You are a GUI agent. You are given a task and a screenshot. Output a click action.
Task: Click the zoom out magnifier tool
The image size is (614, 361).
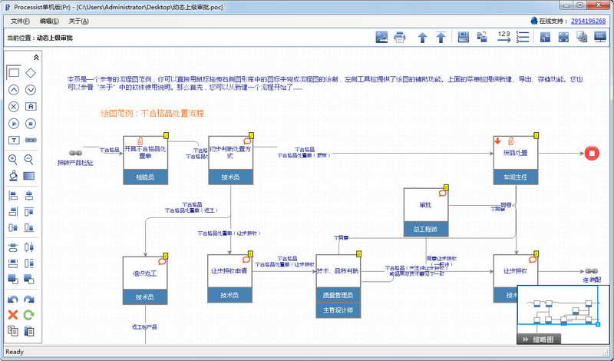coord(29,160)
